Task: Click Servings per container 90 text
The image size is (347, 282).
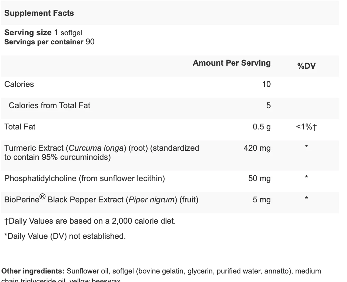Action: pyautogui.click(x=49, y=42)
